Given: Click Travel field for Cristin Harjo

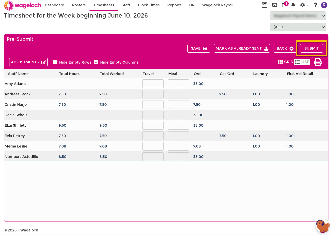Looking at the screenshot, I should 153,105.
